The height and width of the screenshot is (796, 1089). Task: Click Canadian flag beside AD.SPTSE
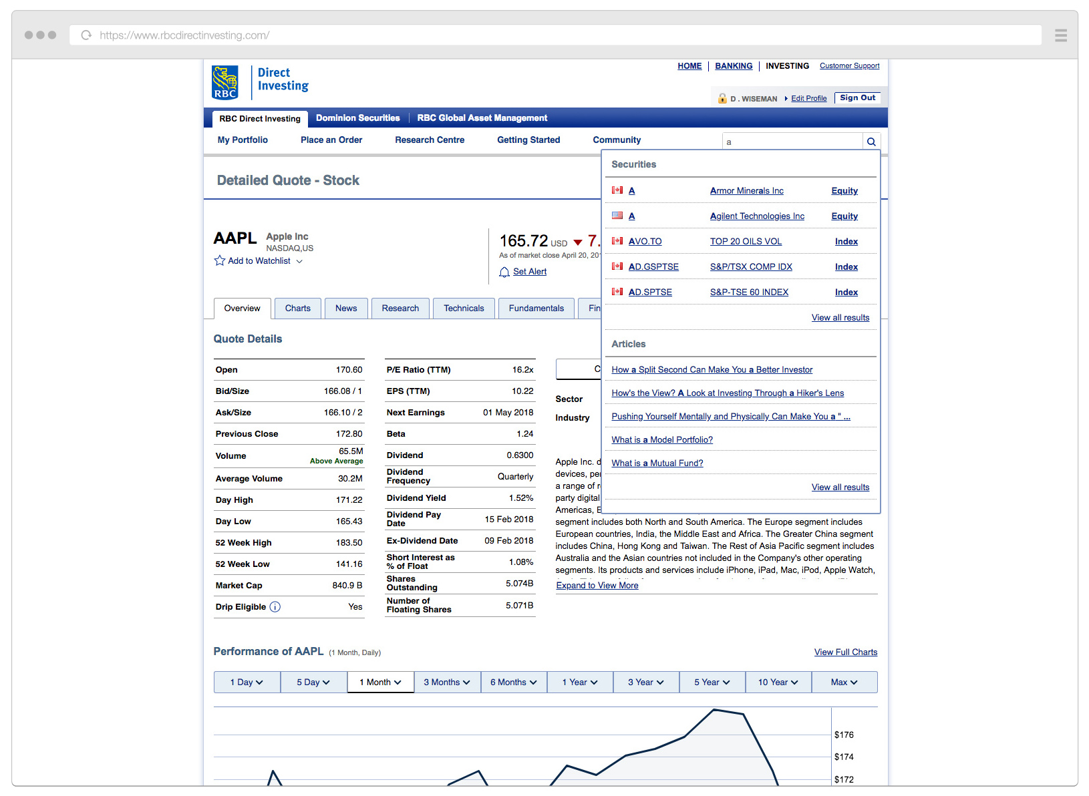coord(617,292)
